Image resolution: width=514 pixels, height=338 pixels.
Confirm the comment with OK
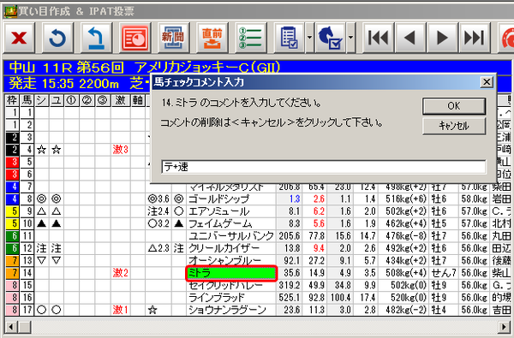454,106
